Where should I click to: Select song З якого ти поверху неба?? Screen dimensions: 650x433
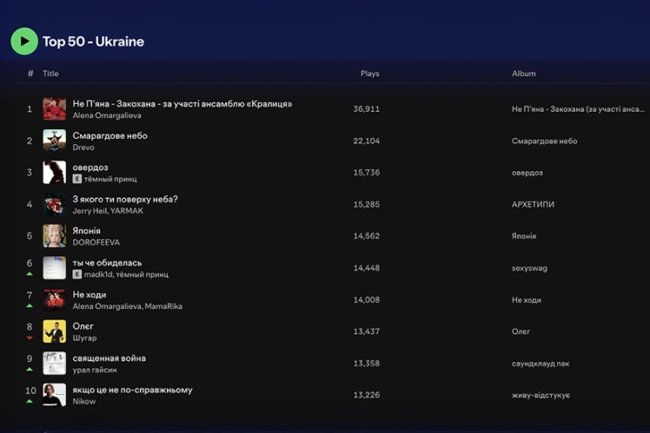click(x=125, y=199)
